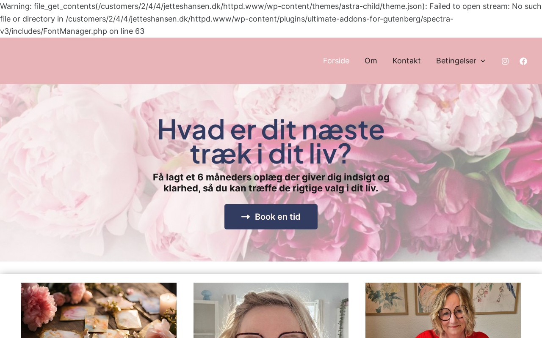Screen dimensions: 542x338
Task: Go to the Forside menu item
Action: (x=336, y=61)
